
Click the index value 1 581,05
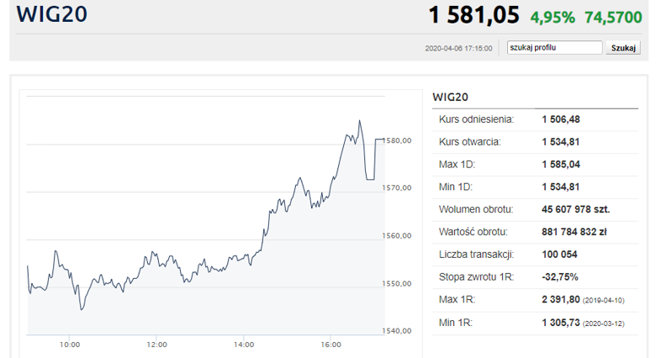[x=473, y=15]
